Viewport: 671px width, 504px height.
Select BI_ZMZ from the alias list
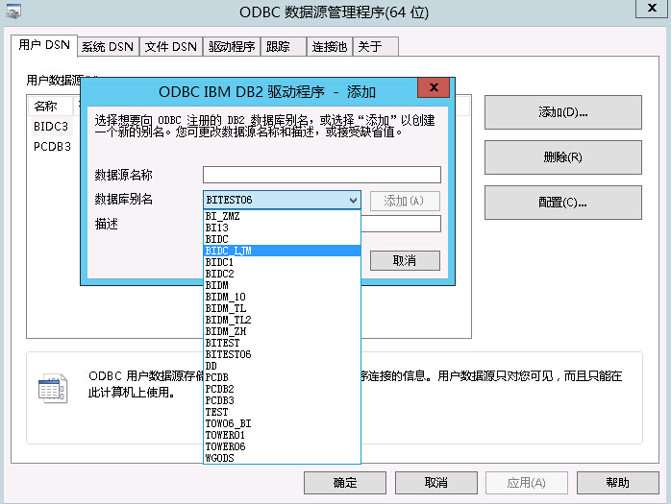(x=282, y=216)
